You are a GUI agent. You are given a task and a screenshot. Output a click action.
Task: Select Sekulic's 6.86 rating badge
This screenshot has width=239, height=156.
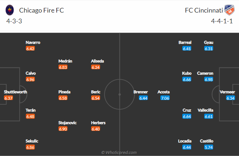tap(31, 147)
